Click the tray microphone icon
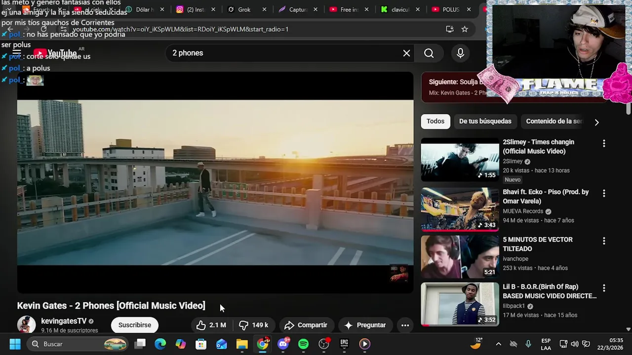The height and width of the screenshot is (355, 632). coord(528,344)
